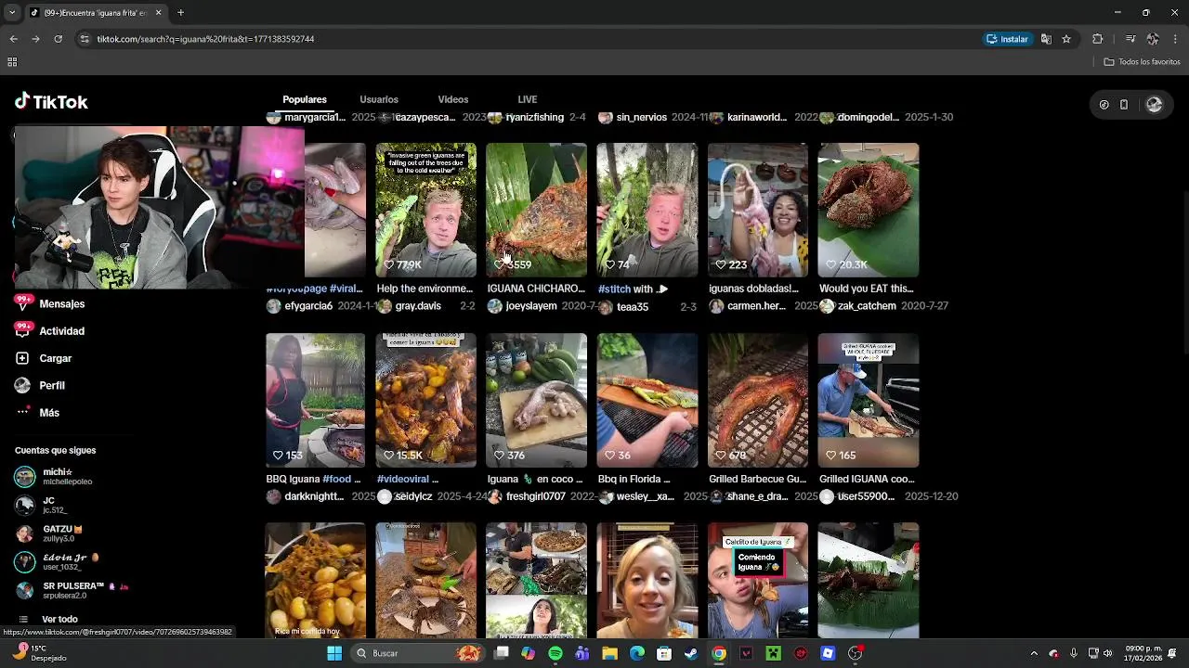Click the Cargar upload icon
The width and height of the screenshot is (1189, 668).
click(22, 358)
